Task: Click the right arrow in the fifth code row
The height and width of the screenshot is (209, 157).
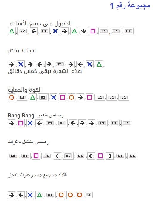Action: pos(110,156)
